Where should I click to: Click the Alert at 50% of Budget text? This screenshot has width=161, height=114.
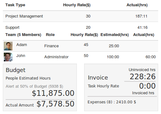(34, 86)
